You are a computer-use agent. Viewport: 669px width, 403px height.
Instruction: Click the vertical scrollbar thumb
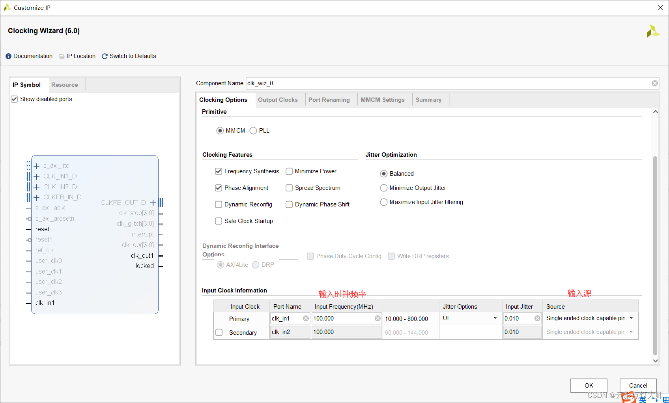[655, 256]
